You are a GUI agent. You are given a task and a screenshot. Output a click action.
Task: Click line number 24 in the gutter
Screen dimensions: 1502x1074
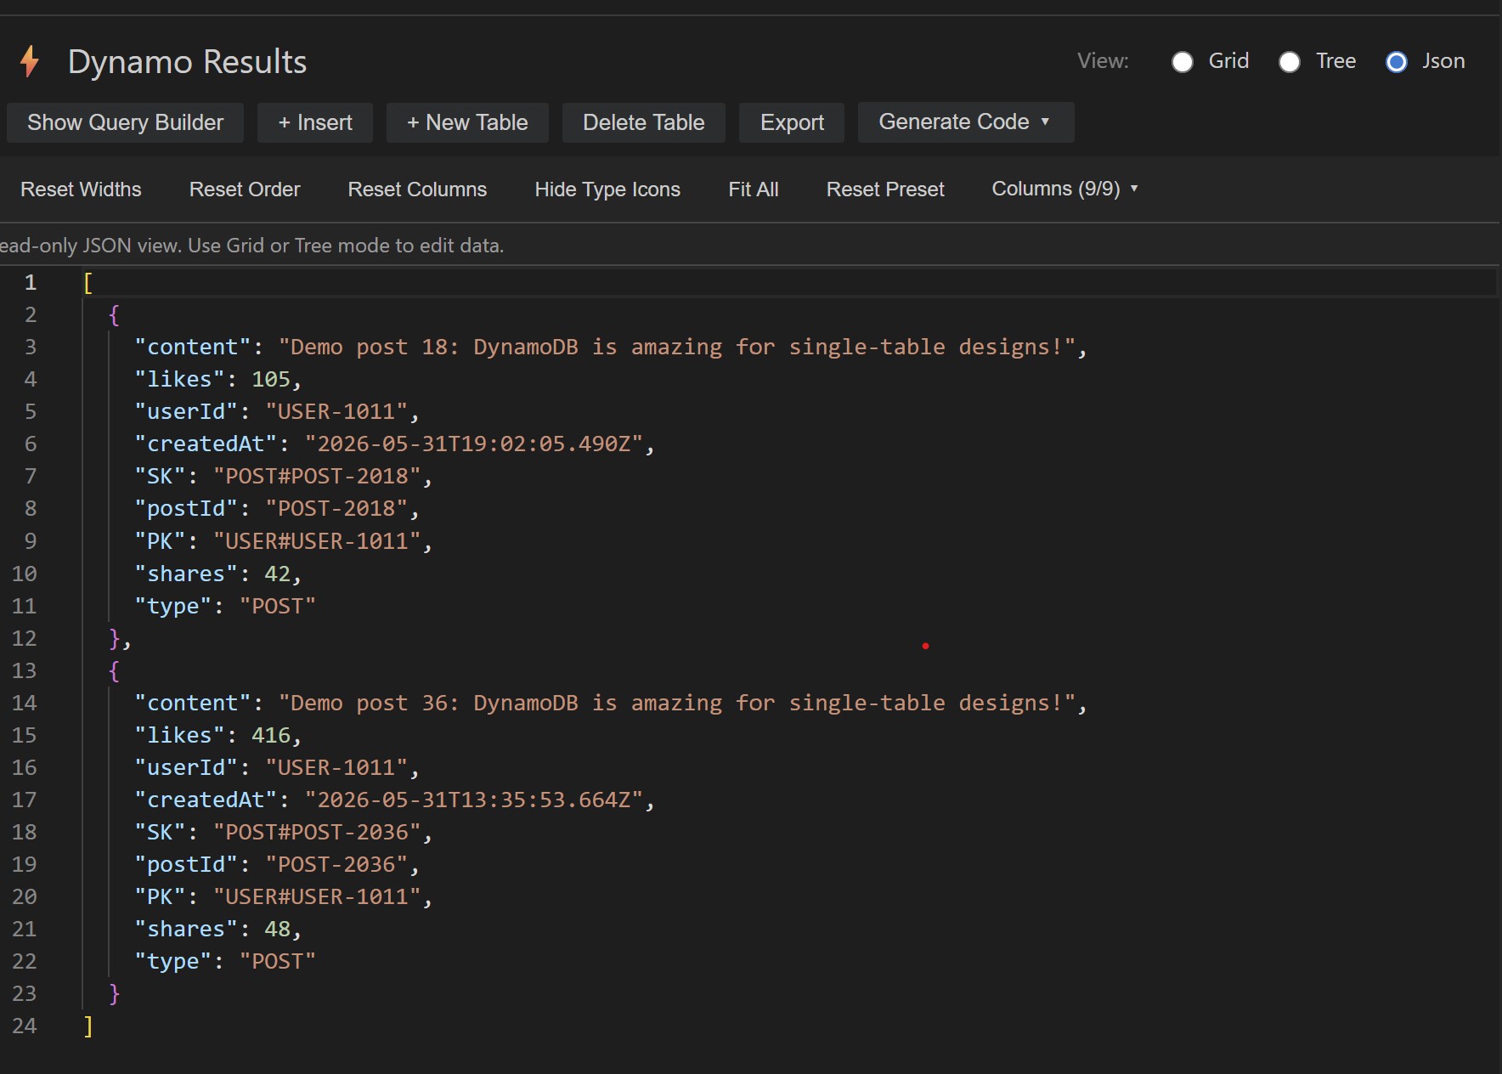25,1026
